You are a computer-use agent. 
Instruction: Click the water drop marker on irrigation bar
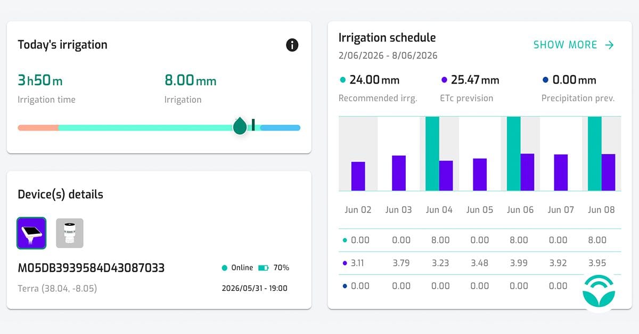pyautogui.click(x=240, y=126)
